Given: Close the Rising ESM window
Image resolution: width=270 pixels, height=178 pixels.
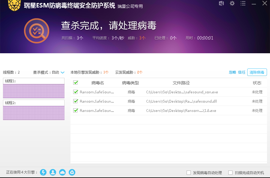Looking at the screenshot, I should pyautogui.click(x=265, y=3).
